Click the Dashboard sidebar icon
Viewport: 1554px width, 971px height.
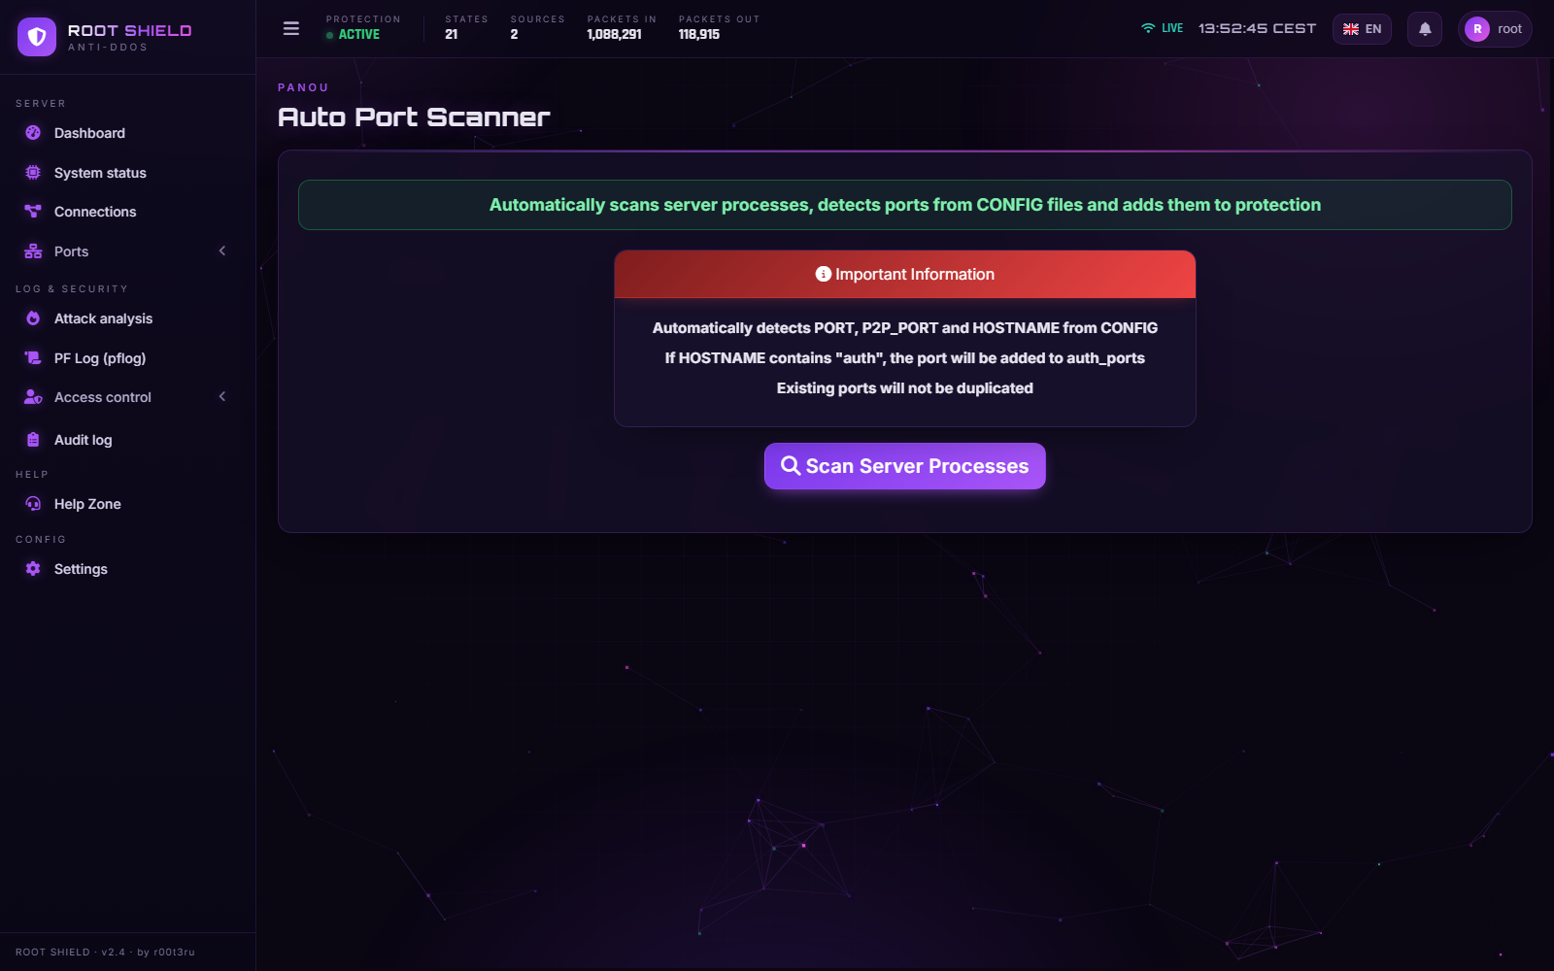33,133
